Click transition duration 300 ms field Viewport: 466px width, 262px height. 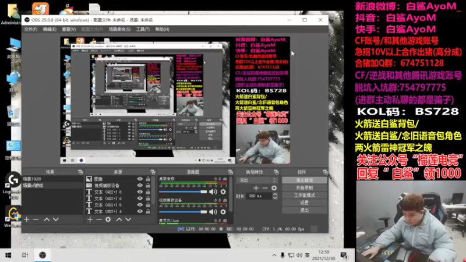point(259,196)
